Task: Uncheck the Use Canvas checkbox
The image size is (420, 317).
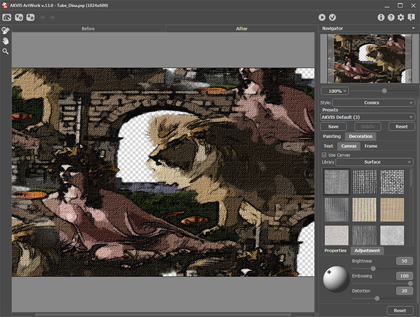Action: 325,155
